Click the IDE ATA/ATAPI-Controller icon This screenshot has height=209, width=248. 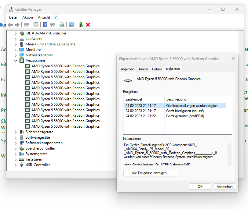coord(22,33)
